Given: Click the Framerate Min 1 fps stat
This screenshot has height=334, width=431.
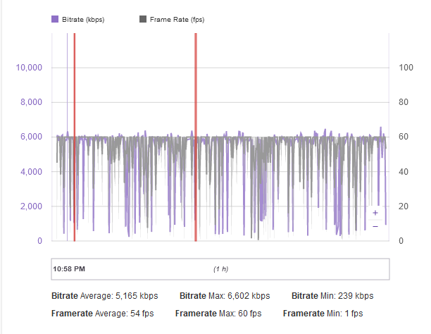Looking at the screenshot, I should click(x=325, y=313).
